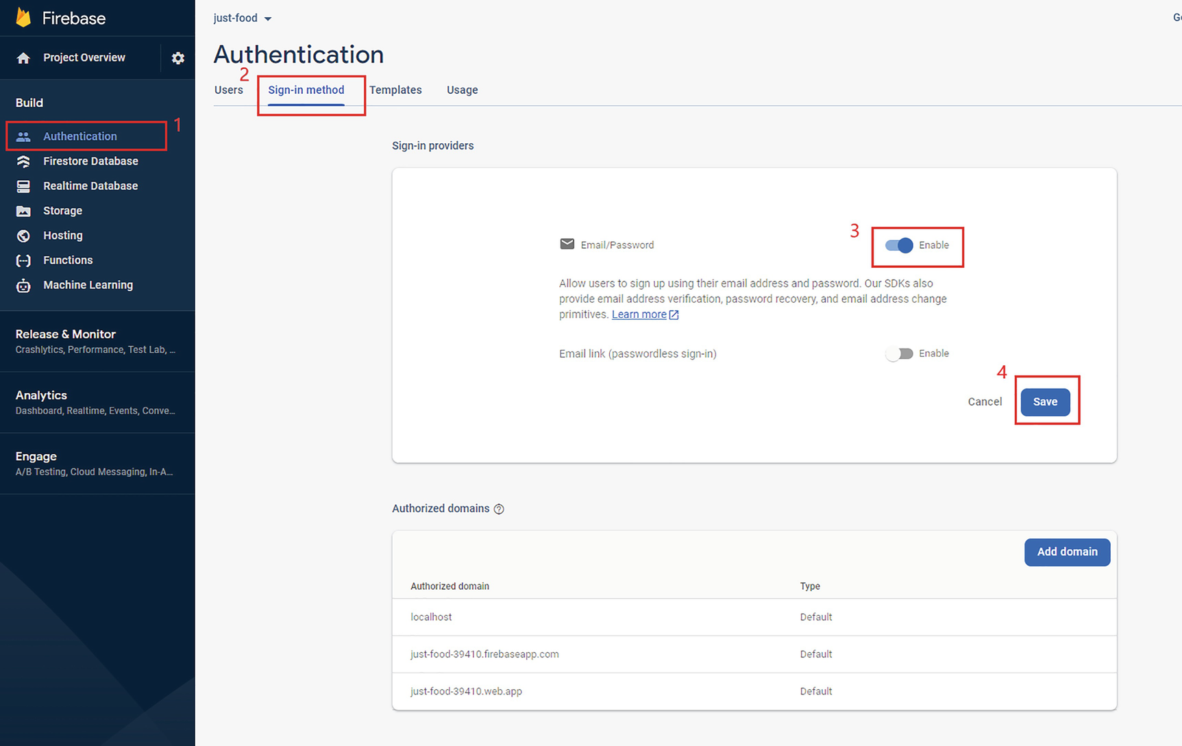Viewport: 1182px width, 746px height.
Task: Click the Save button
Action: pos(1045,402)
